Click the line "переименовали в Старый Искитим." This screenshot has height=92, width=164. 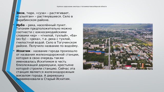[43, 79]
